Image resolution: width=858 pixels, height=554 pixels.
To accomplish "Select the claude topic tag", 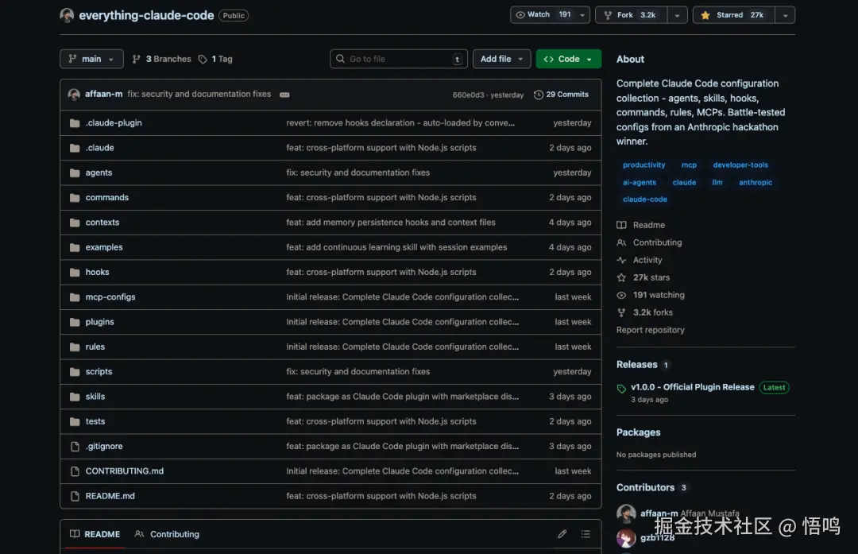I will pos(684,182).
